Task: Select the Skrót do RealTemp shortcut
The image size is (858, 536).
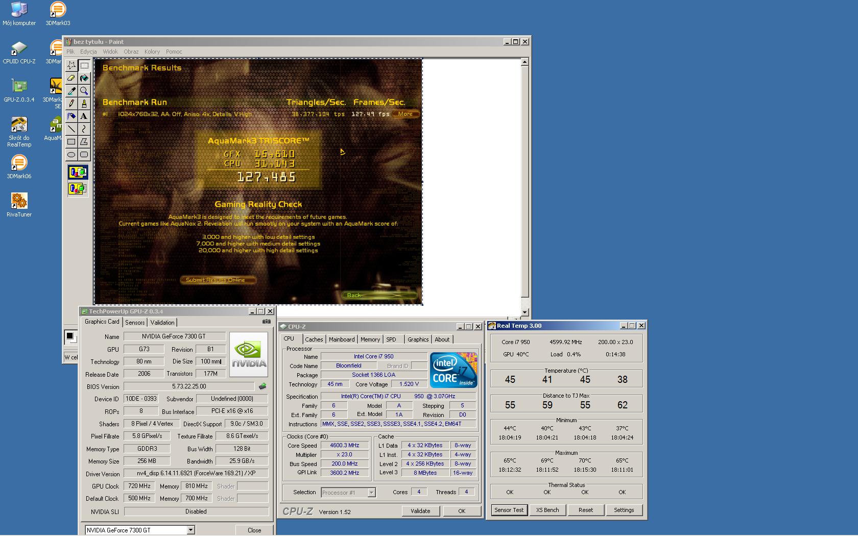Action: 19,132
